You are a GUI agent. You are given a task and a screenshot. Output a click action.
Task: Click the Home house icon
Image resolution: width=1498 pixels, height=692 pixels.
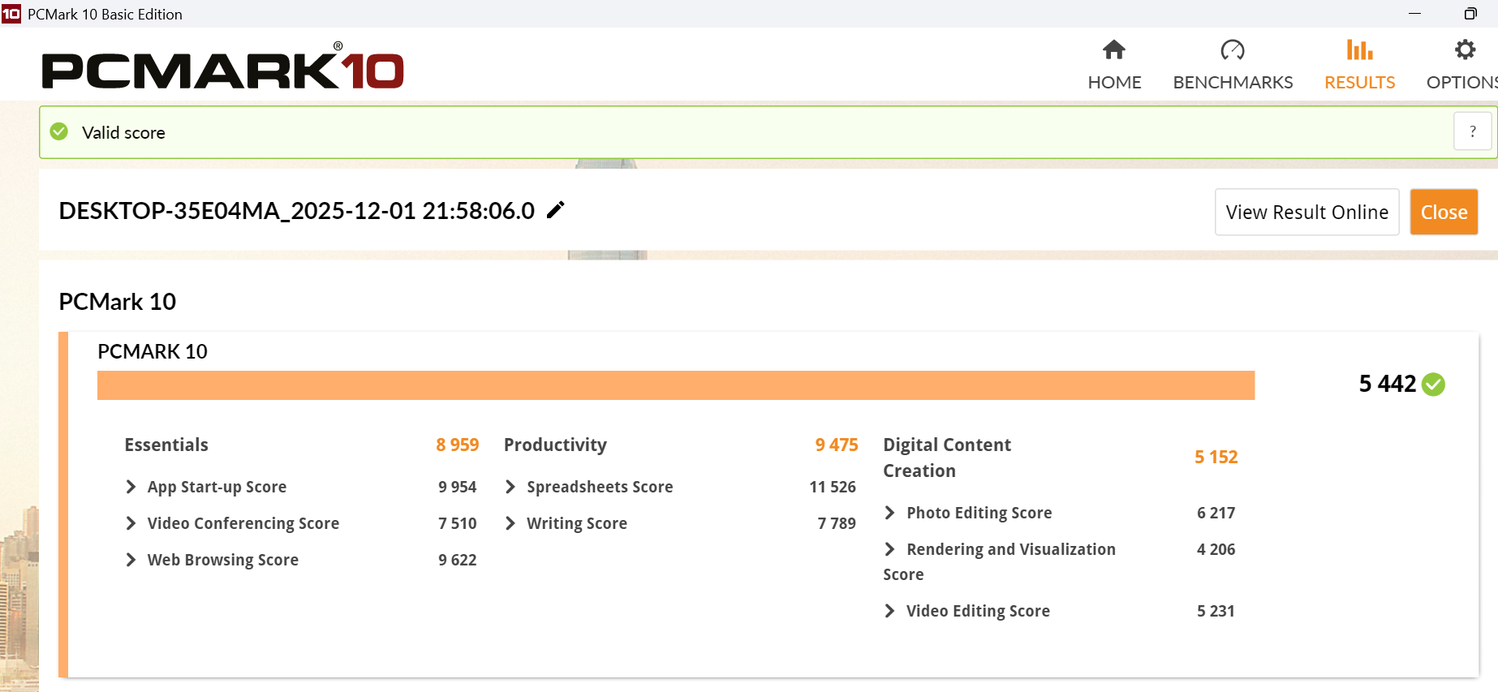(x=1114, y=50)
